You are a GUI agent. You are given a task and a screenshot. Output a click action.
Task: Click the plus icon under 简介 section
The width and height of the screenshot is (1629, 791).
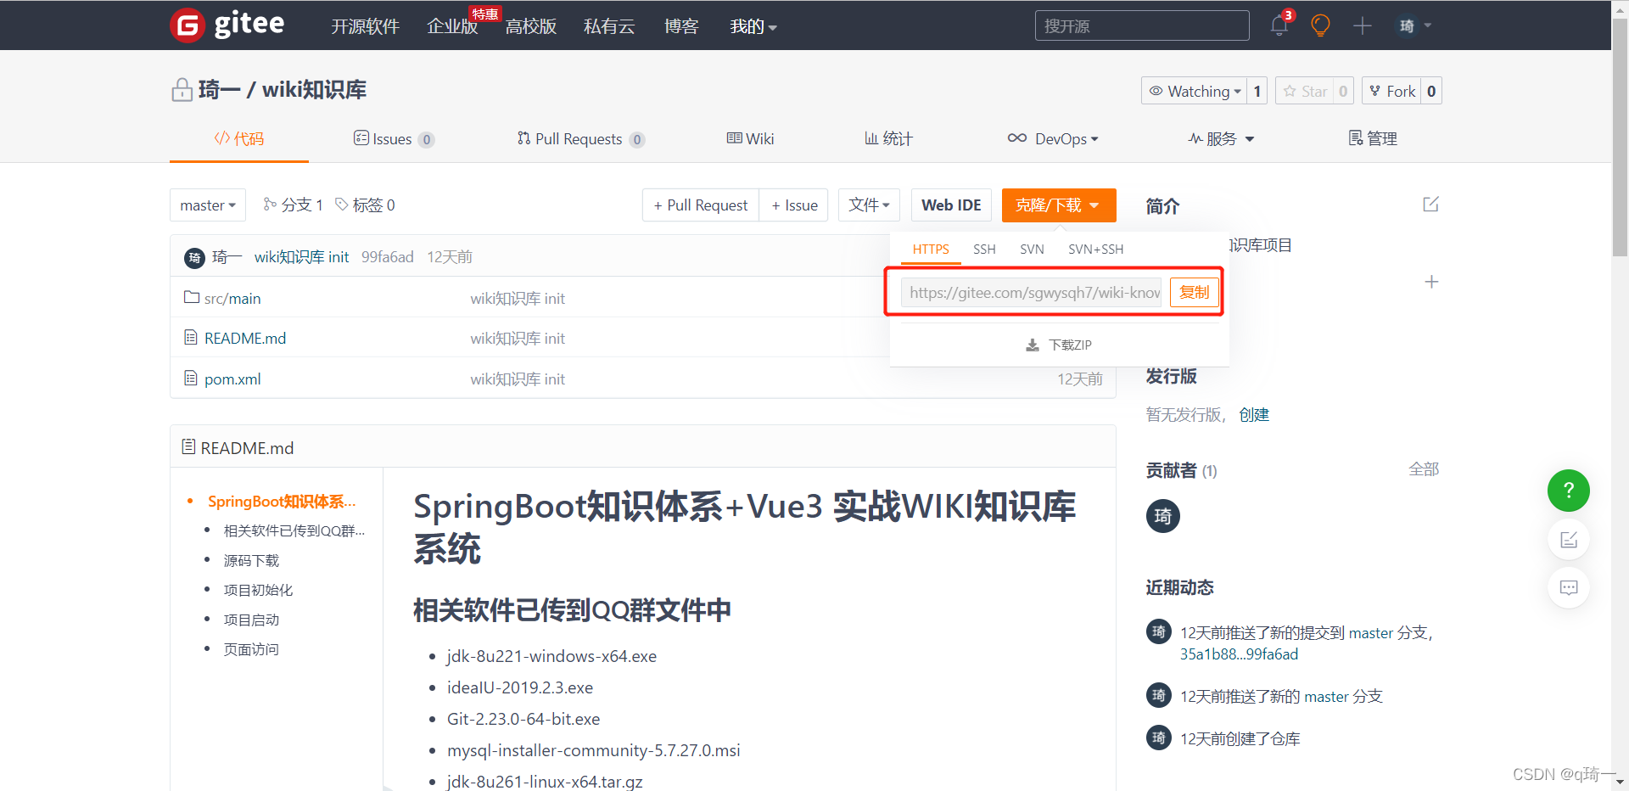tap(1431, 282)
